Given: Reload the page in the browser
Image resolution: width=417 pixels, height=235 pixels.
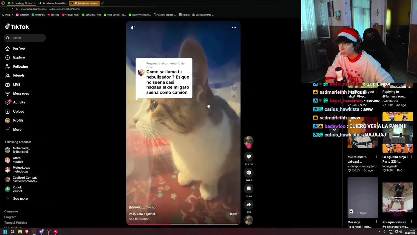Looking at the screenshot, I should tap(12, 9).
